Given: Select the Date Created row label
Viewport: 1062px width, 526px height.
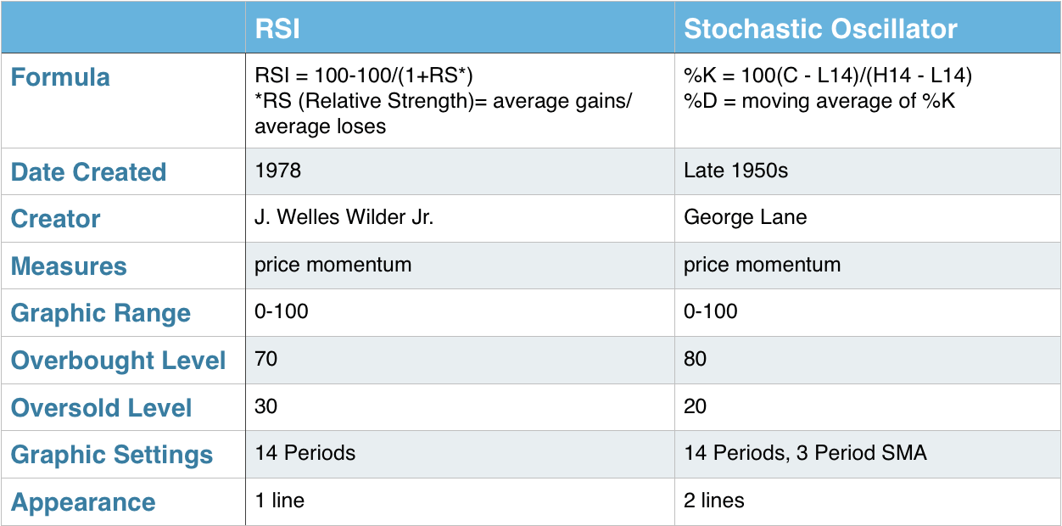Looking at the screenshot, I should [x=88, y=172].
